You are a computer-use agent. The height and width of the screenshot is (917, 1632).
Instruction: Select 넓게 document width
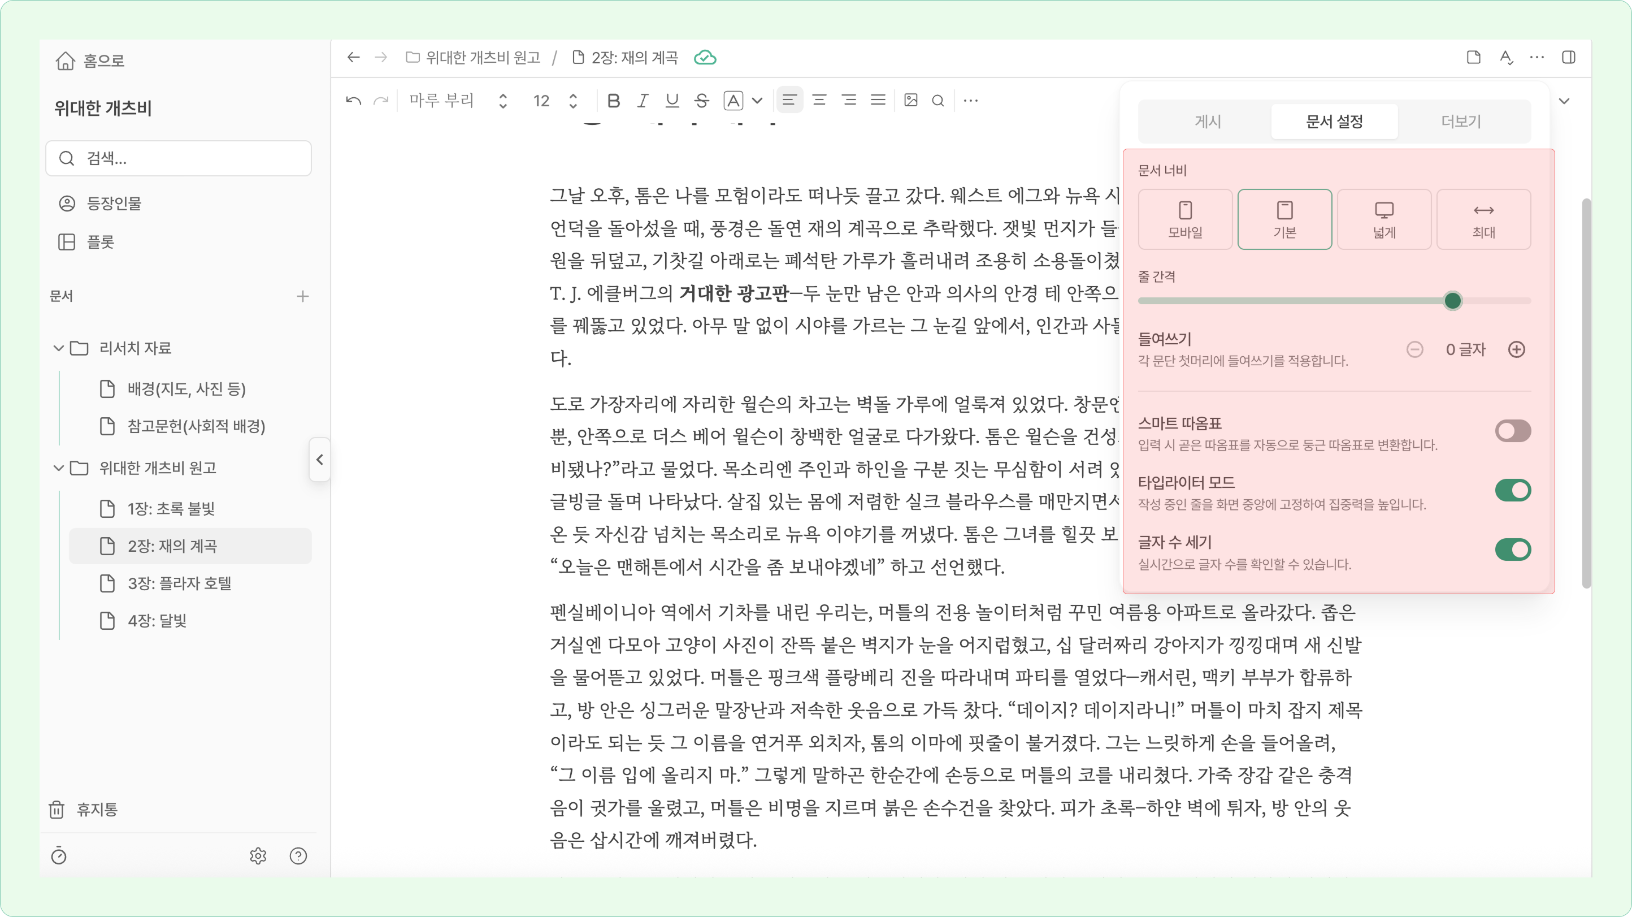click(1384, 219)
